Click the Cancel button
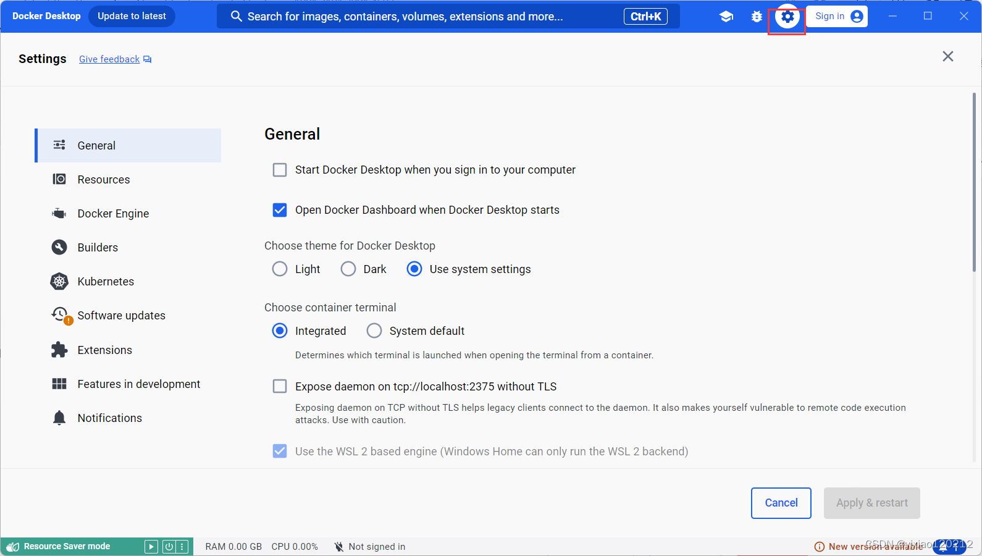The height and width of the screenshot is (556, 982). pyautogui.click(x=781, y=503)
